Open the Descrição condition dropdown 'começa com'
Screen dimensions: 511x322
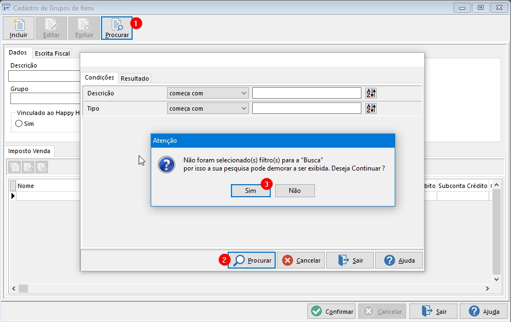[x=207, y=93]
